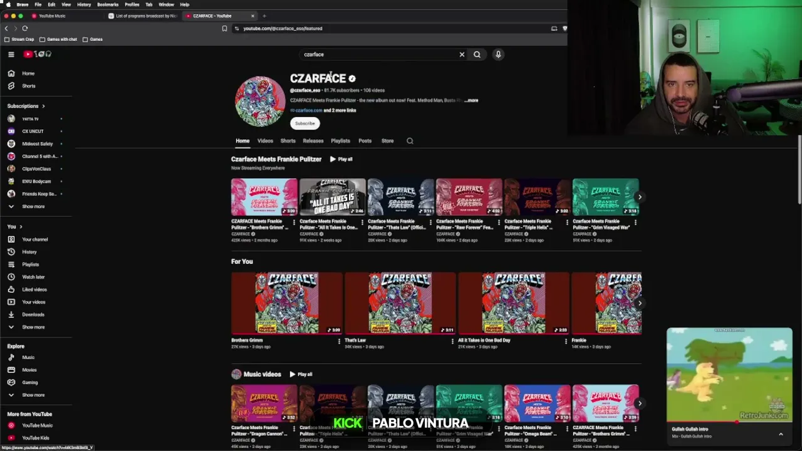Expand the Gullah Gullah Intro mini player
The width and height of the screenshot is (802, 451).
tap(781, 433)
